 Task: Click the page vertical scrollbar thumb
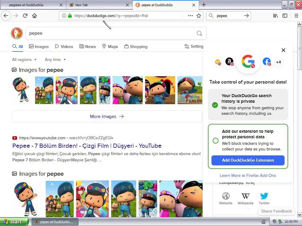(x=299, y=48)
